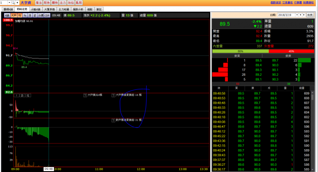This screenshot has height=172, width=318.
Task: Toggle the CDP indicator button
Action: 47,15
